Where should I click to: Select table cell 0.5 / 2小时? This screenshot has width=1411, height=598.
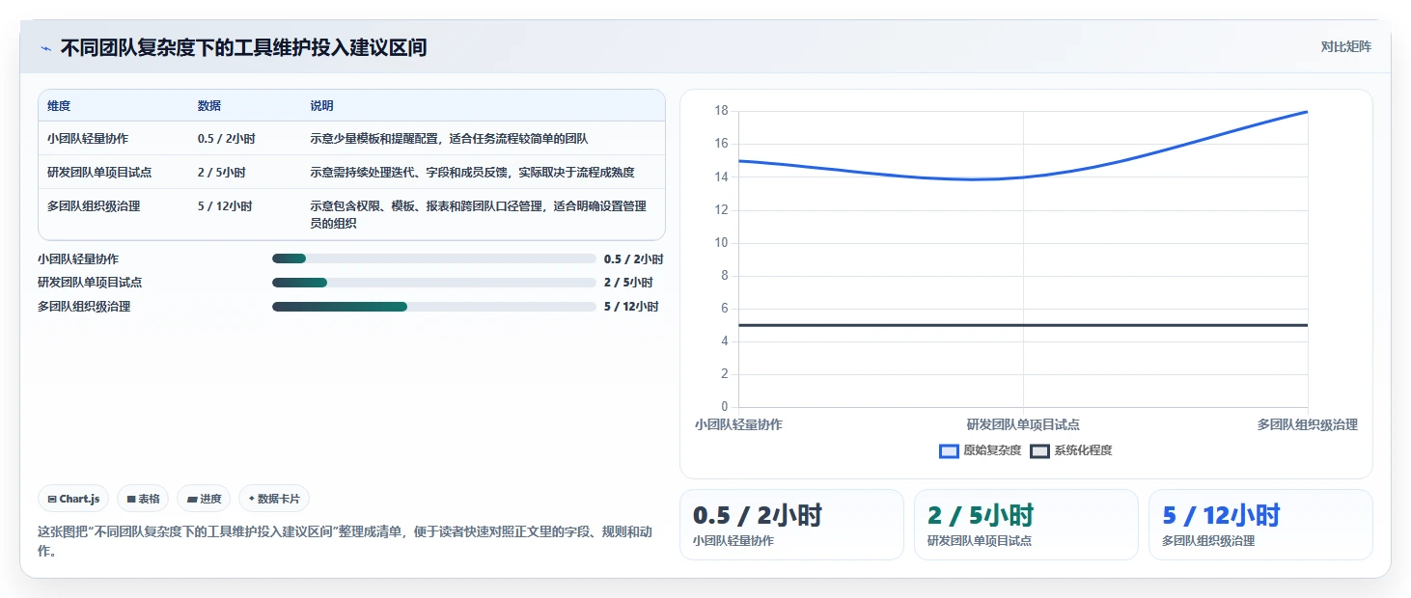click(x=226, y=139)
